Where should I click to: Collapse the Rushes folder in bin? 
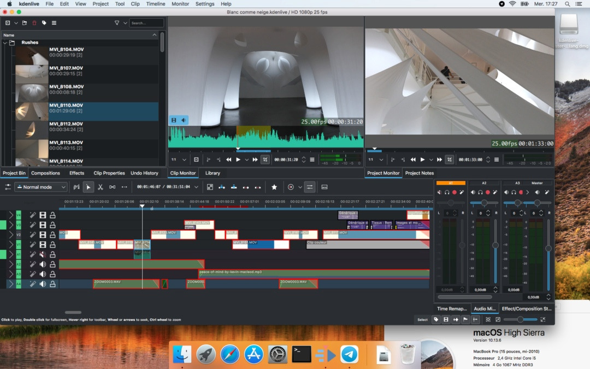click(x=5, y=43)
